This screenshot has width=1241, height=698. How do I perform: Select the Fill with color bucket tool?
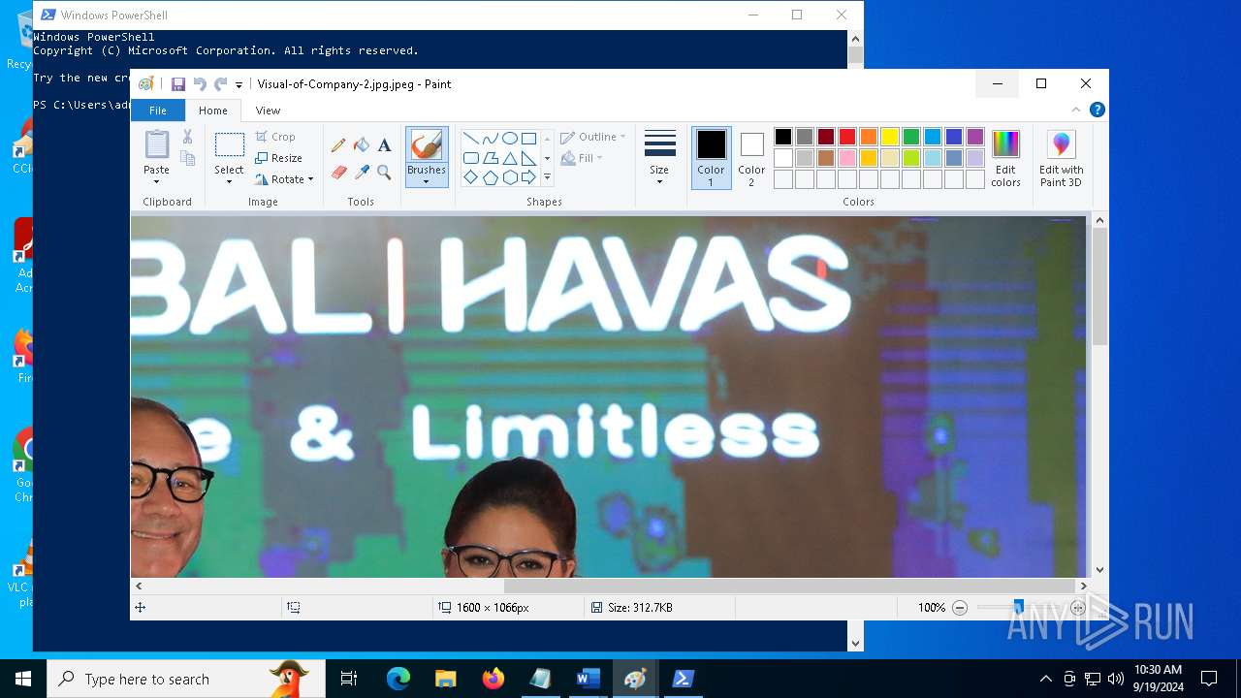tap(362, 145)
